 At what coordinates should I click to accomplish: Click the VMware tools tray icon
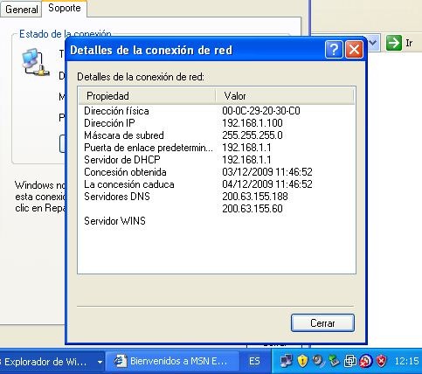click(x=349, y=361)
